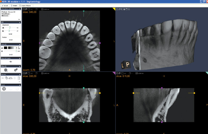208x134 pixels.
Task: Select the left yellow handle in sagittal view
Action: [x=133, y=93]
